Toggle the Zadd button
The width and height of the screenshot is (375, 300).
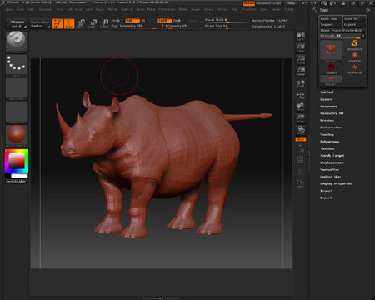(164, 21)
